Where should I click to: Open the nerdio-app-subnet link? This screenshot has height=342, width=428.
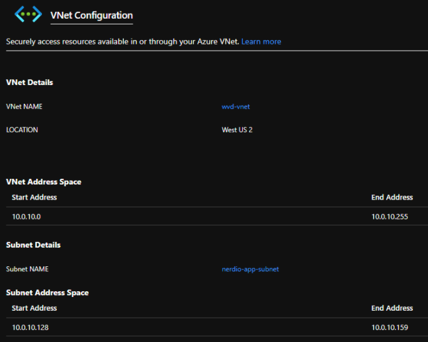tap(250, 269)
